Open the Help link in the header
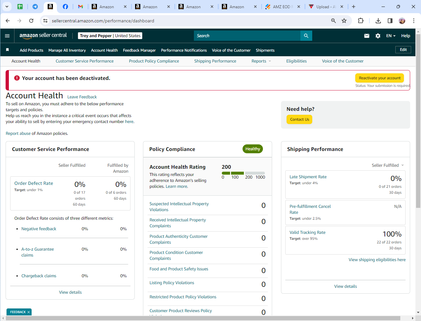The image size is (421, 321). pyautogui.click(x=406, y=36)
